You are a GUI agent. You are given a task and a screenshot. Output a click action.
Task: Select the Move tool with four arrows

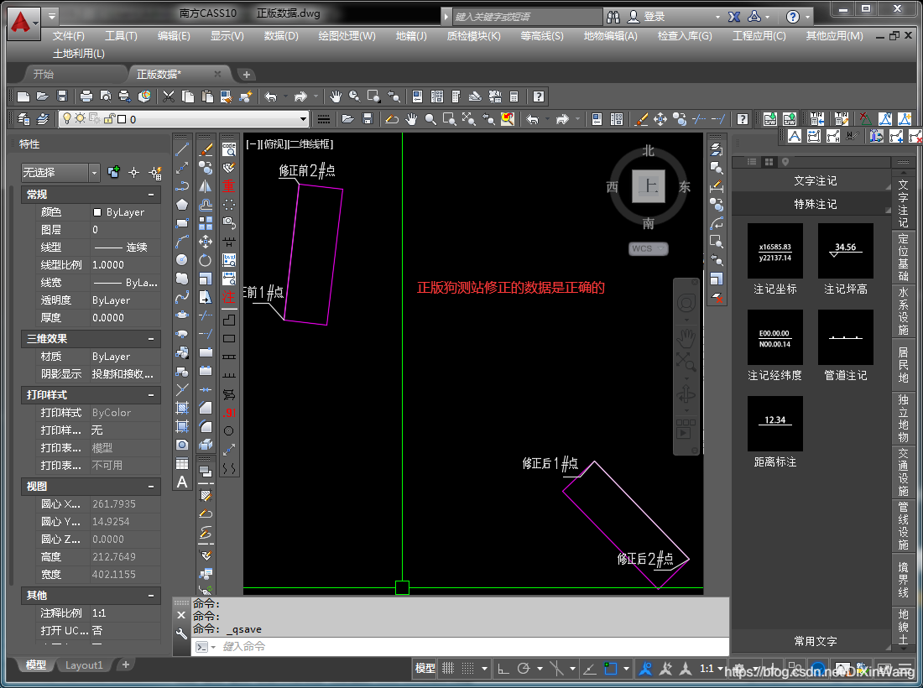(206, 242)
